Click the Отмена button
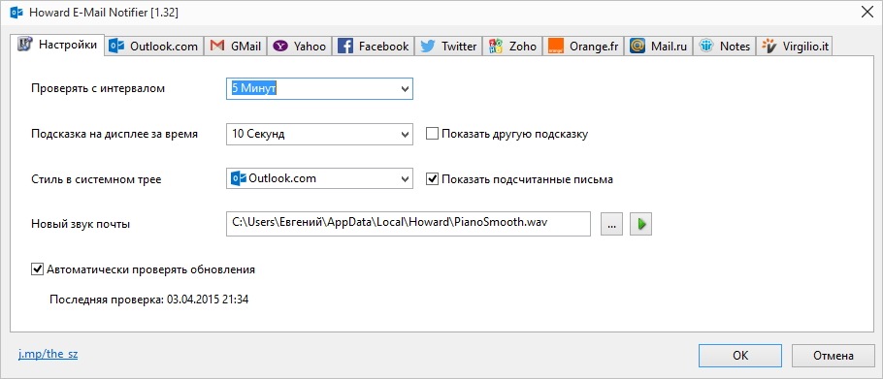This screenshot has width=883, height=379. [833, 356]
